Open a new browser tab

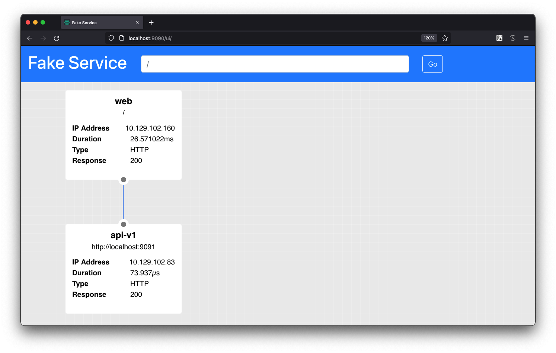pyautogui.click(x=151, y=23)
